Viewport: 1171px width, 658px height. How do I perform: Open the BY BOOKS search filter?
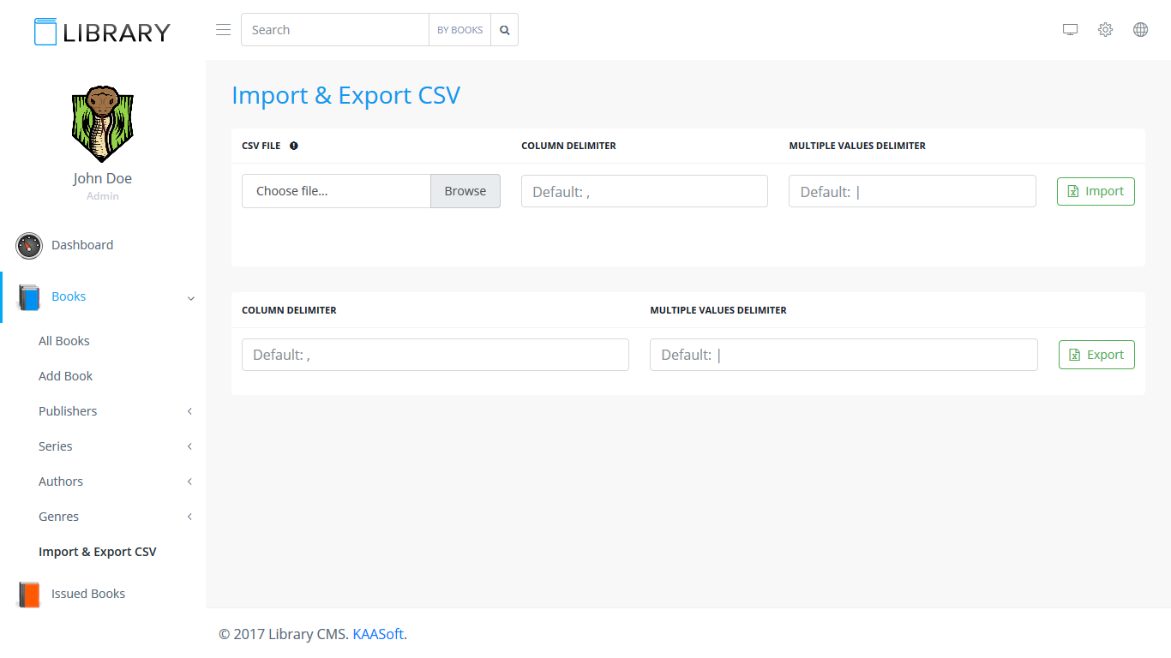[459, 30]
